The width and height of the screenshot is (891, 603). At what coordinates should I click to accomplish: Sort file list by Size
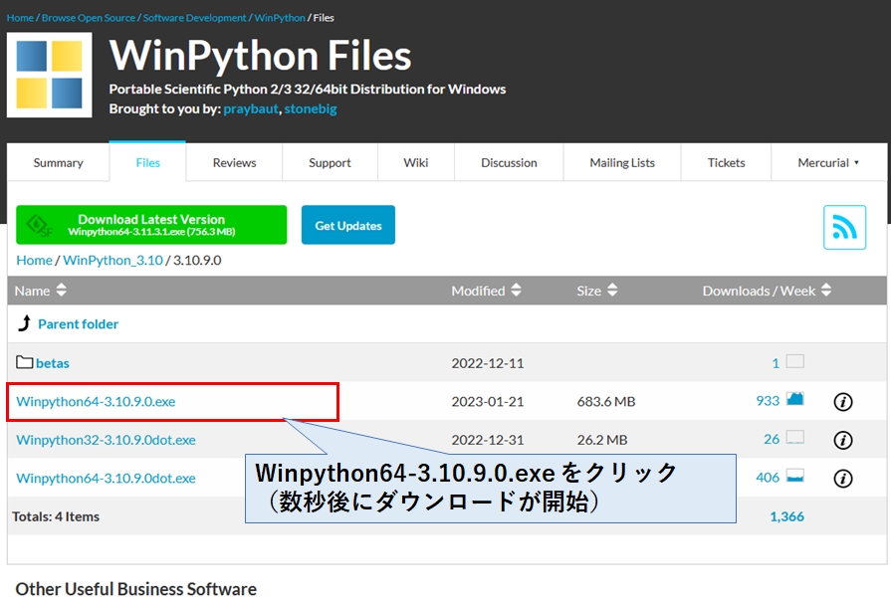pyautogui.click(x=596, y=291)
